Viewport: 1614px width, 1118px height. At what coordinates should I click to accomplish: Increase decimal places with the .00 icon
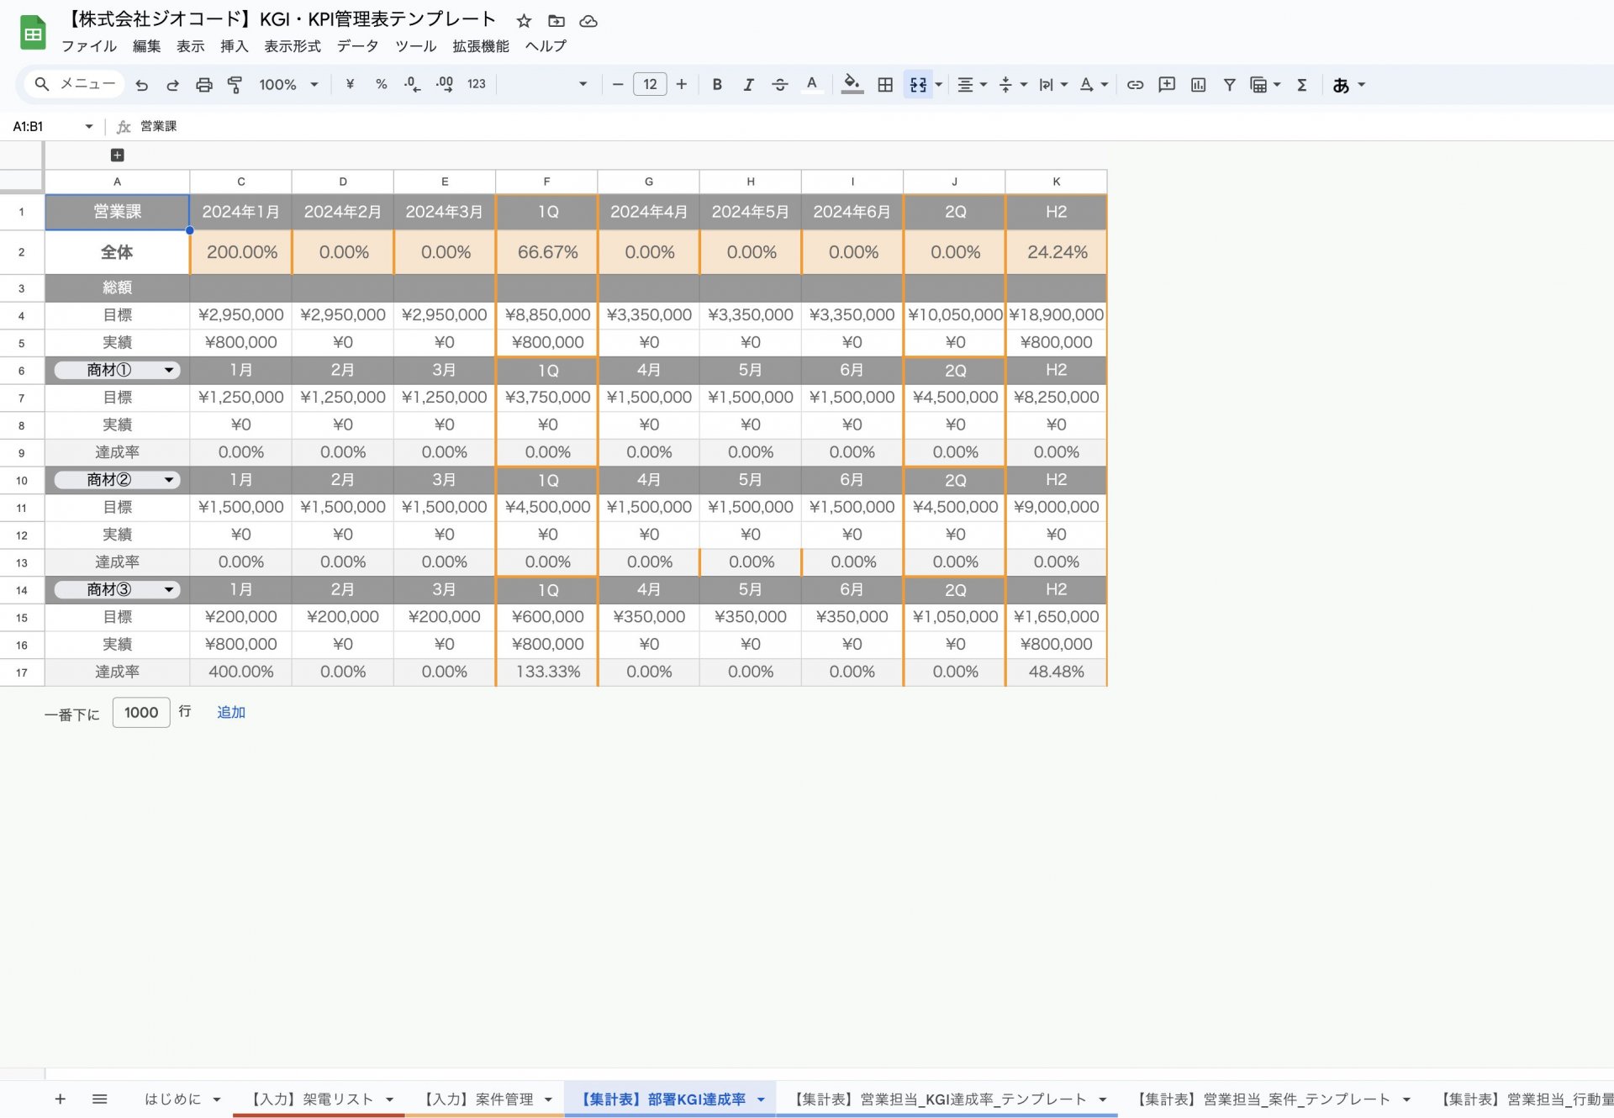coord(443,84)
